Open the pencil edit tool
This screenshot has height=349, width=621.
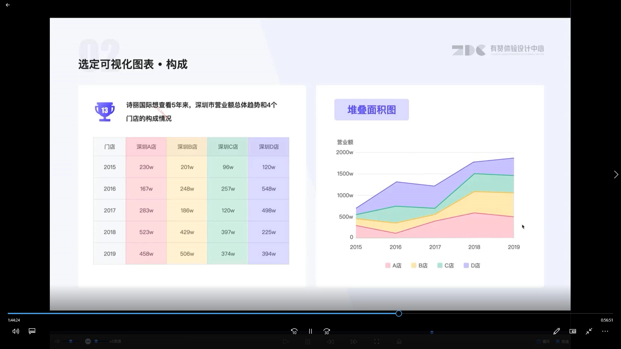pos(557,331)
